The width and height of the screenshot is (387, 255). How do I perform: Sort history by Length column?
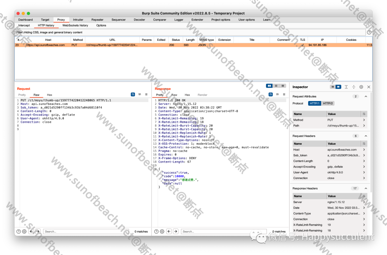190,40
